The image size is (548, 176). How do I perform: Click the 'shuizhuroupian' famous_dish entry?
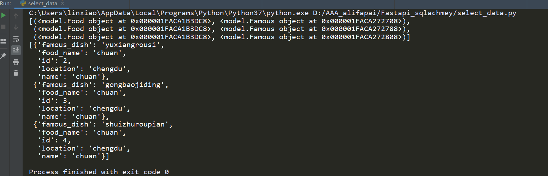click(x=104, y=124)
